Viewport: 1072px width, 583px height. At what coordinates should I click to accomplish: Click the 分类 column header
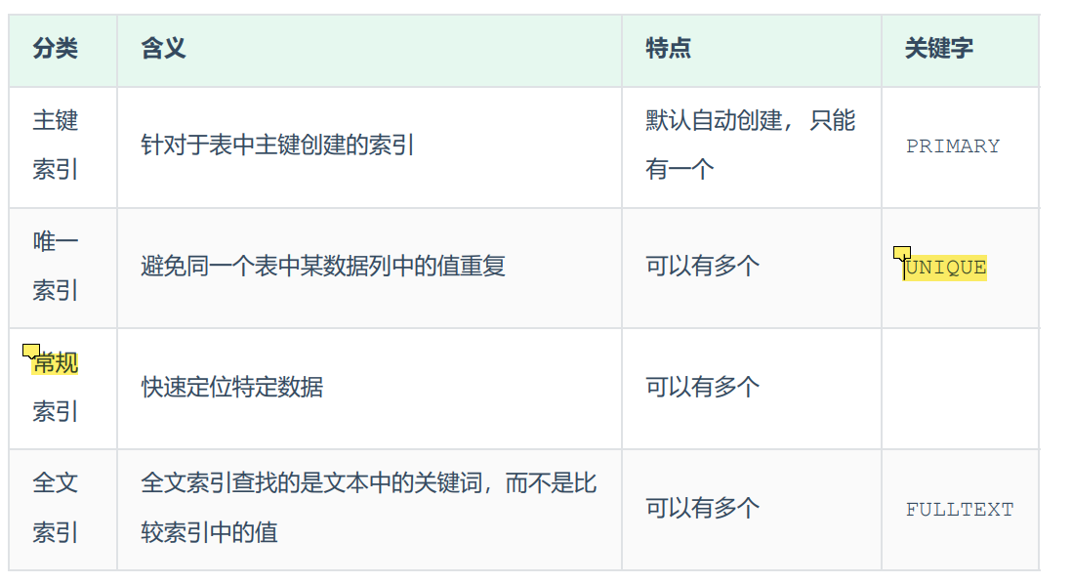click(56, 49)
